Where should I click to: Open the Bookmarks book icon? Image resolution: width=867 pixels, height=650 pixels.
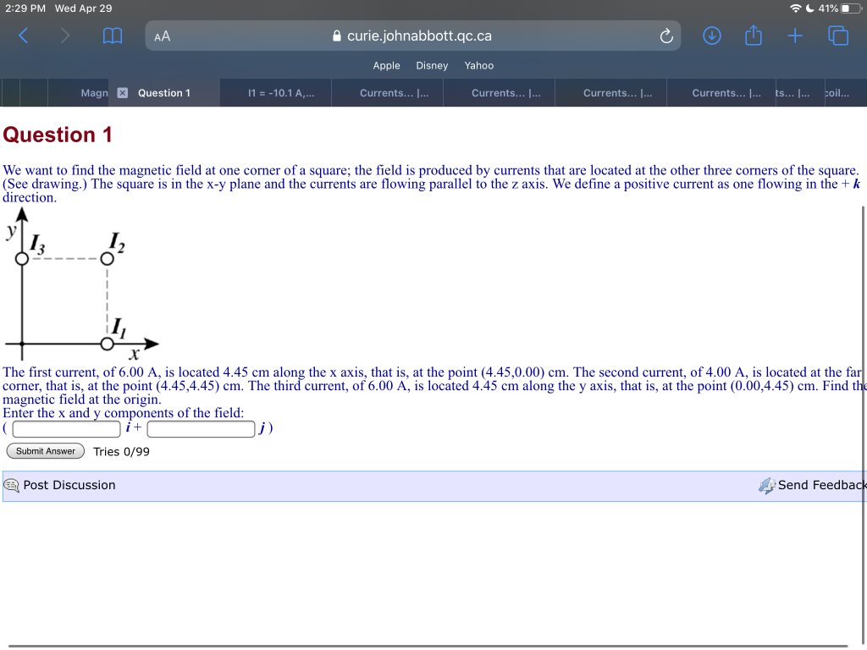[113, 36]
